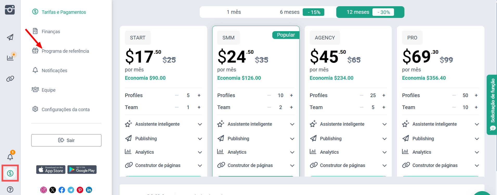Click the dollar billing icon in sidebar
Screen dimensions: 497x195
coord(10,173)
